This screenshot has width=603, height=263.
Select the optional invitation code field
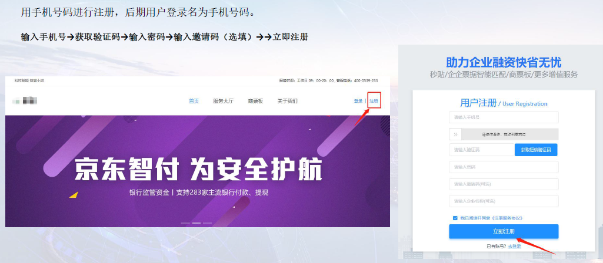[503, 184]
